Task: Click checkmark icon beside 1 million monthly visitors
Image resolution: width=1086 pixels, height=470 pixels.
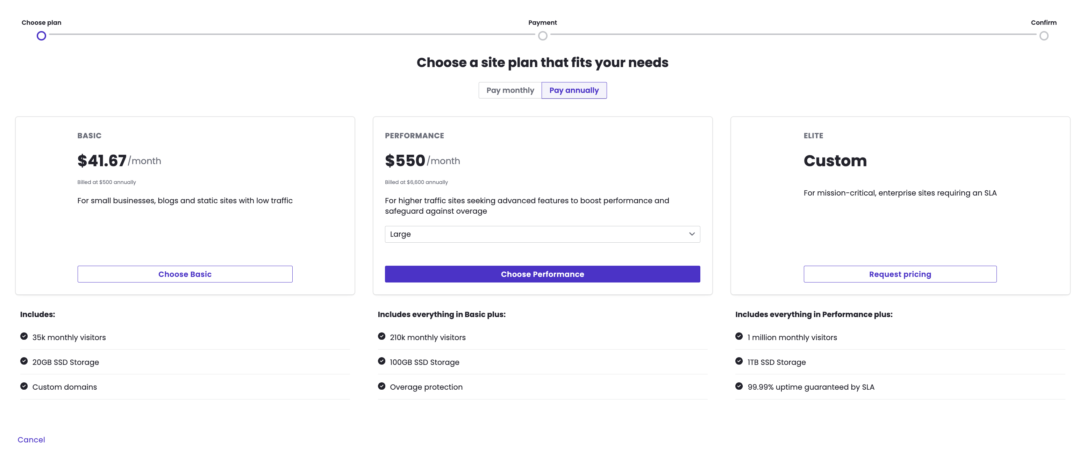Action: coord(738,336)
